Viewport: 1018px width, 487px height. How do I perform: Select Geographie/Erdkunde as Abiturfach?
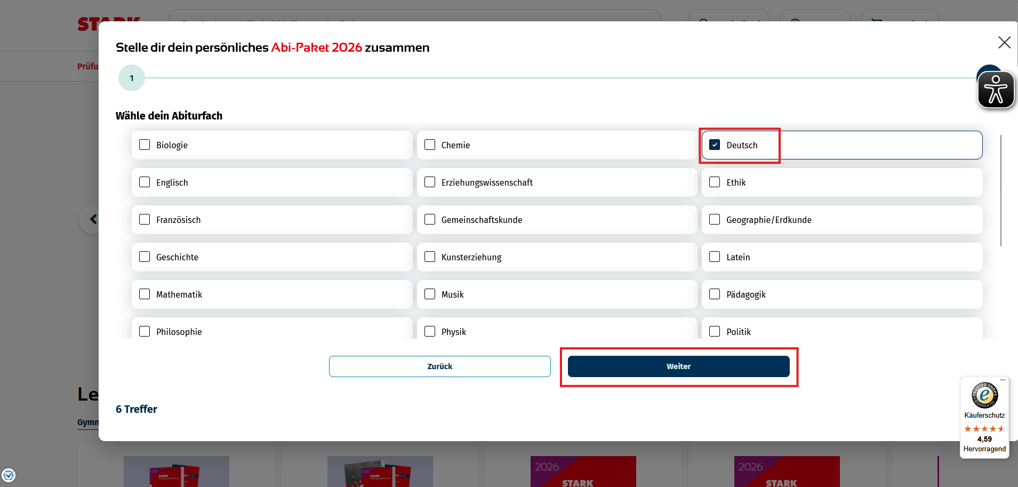coord(715,219)
